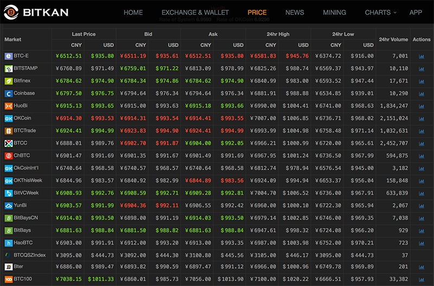This screenshot has height=286, width=434.
Task: Open the YunBi market link
Action: point(21,206)
